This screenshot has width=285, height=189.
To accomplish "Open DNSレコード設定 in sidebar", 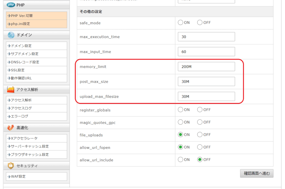I will (36, 62).
